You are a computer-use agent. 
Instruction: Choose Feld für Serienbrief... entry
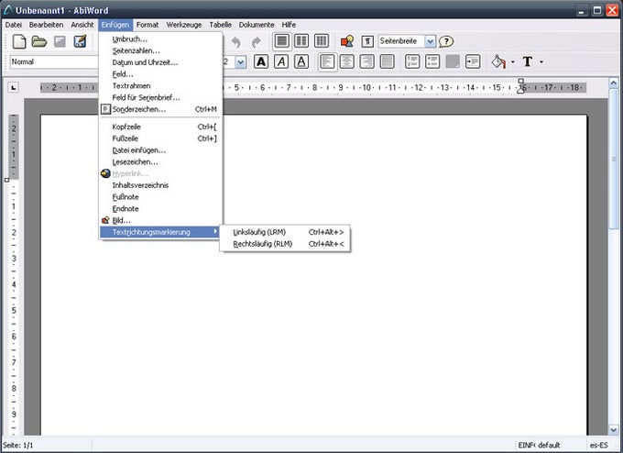pyautogui.click(x=160, y=97)
